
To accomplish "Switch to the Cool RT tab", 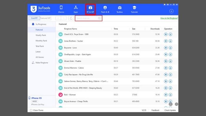I will point(34,18).
